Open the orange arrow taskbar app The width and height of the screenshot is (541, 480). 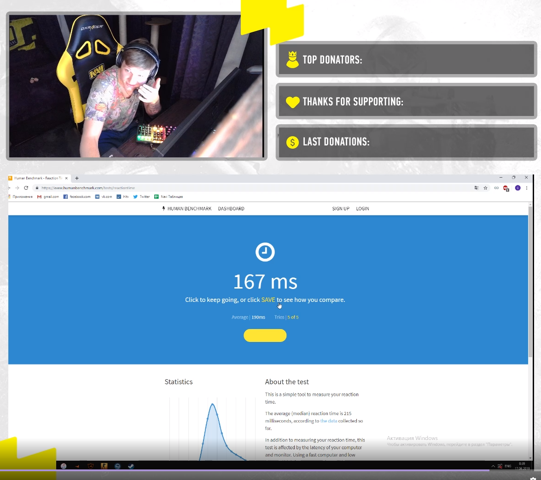click(77, 466)
